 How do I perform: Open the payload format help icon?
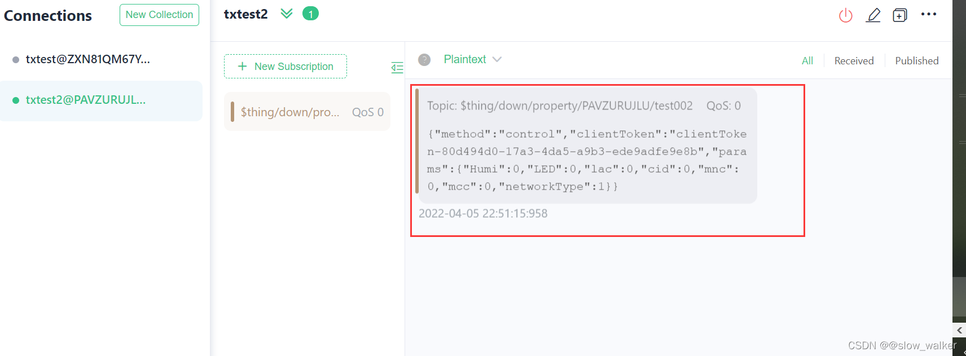424,60
